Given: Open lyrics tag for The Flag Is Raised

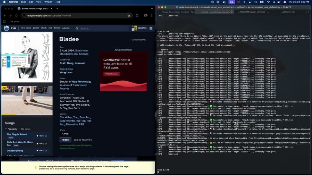Looking at the screenshot, I should [x=11, y=138].
